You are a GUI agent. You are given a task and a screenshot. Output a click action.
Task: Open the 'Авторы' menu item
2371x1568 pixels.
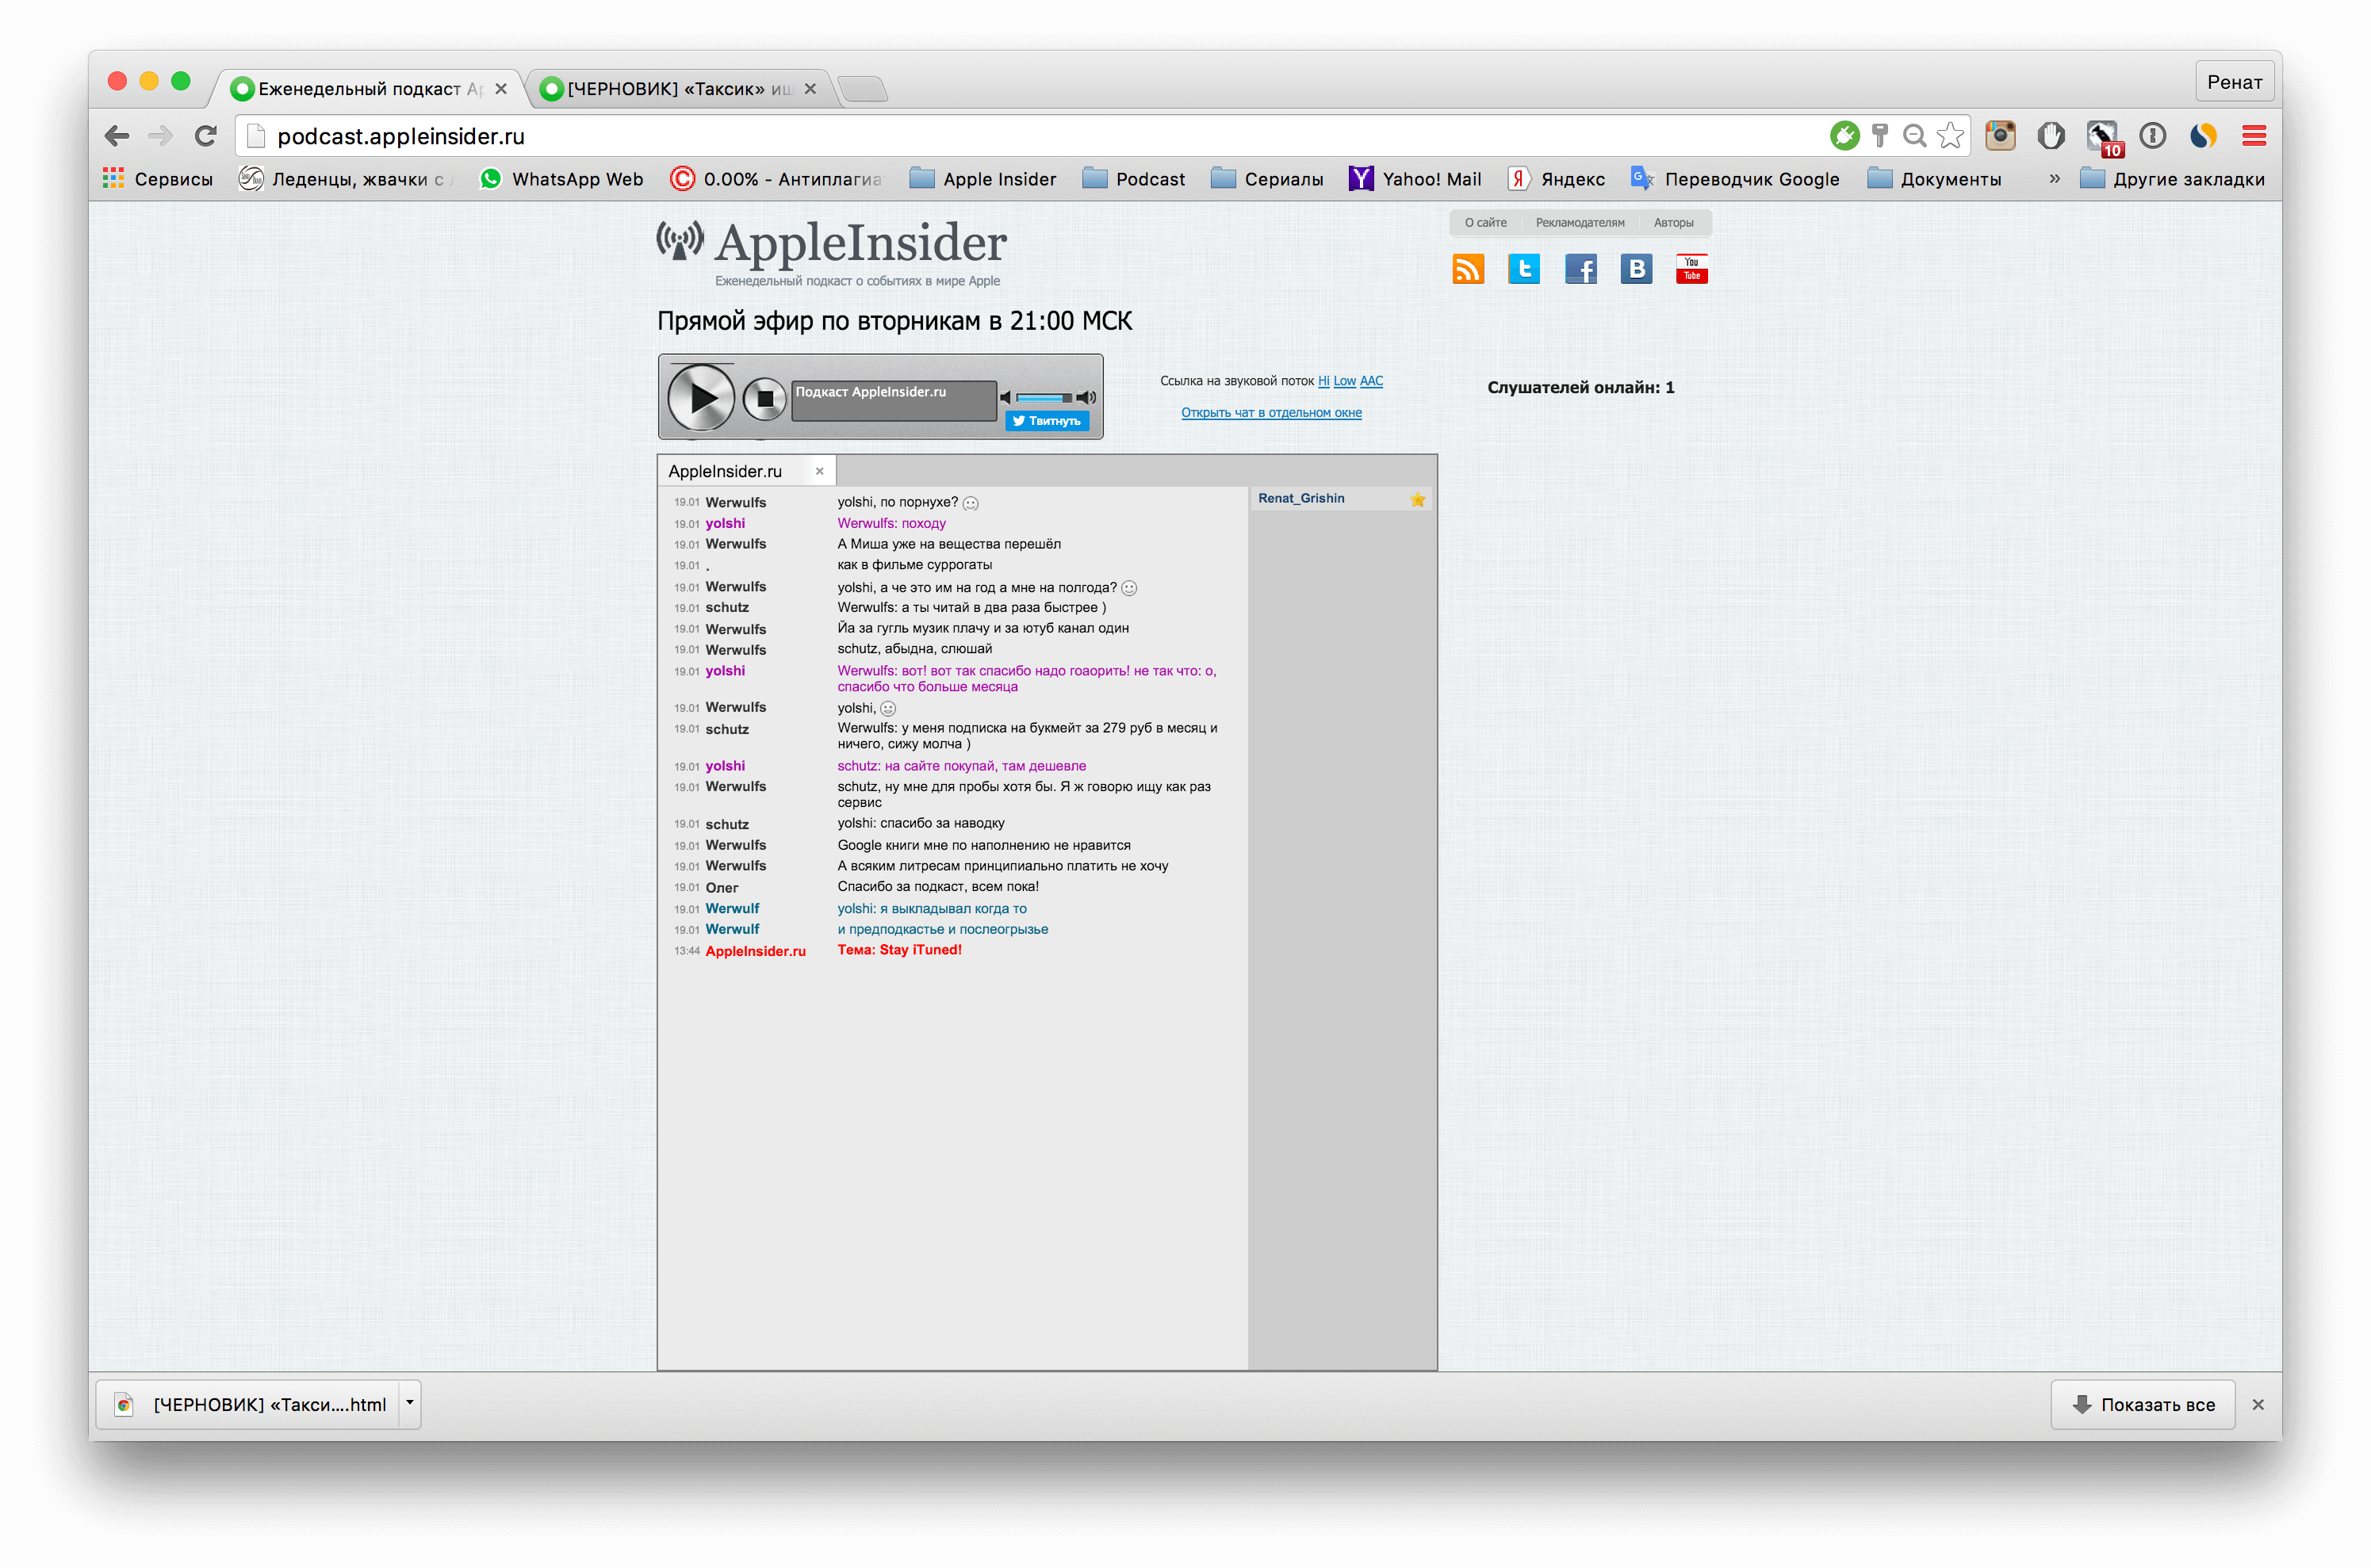(1674, 223)
